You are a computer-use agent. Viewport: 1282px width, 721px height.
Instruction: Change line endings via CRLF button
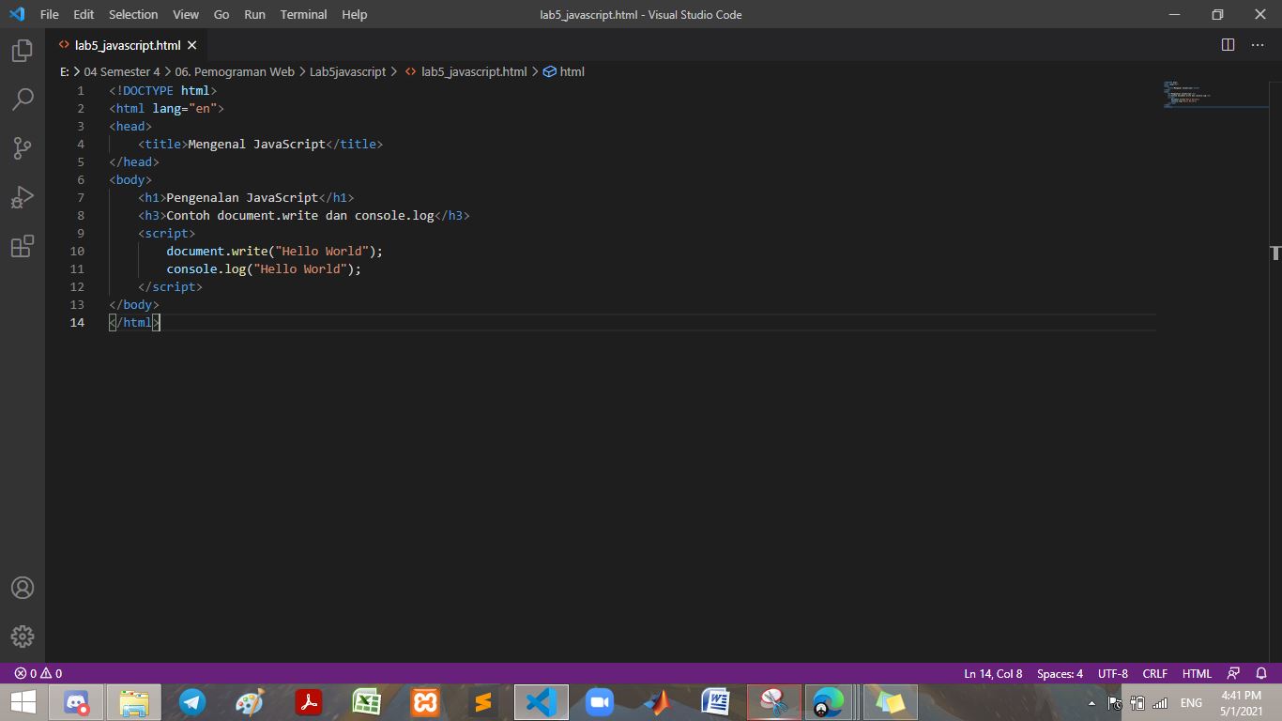1154,673
